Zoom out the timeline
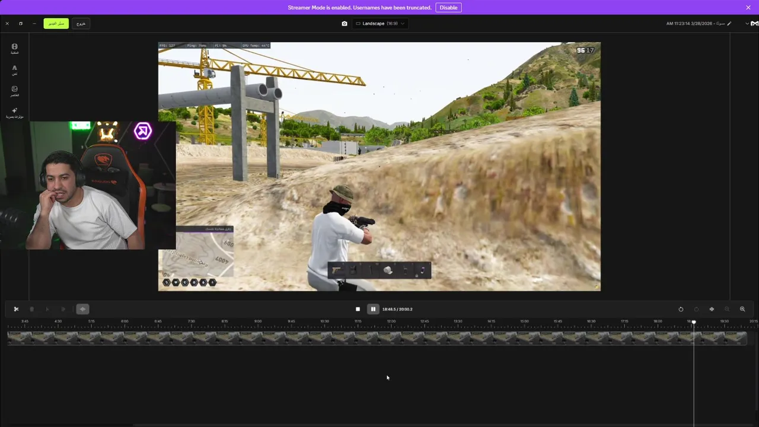The image size is (759, 427). point(727,309)
